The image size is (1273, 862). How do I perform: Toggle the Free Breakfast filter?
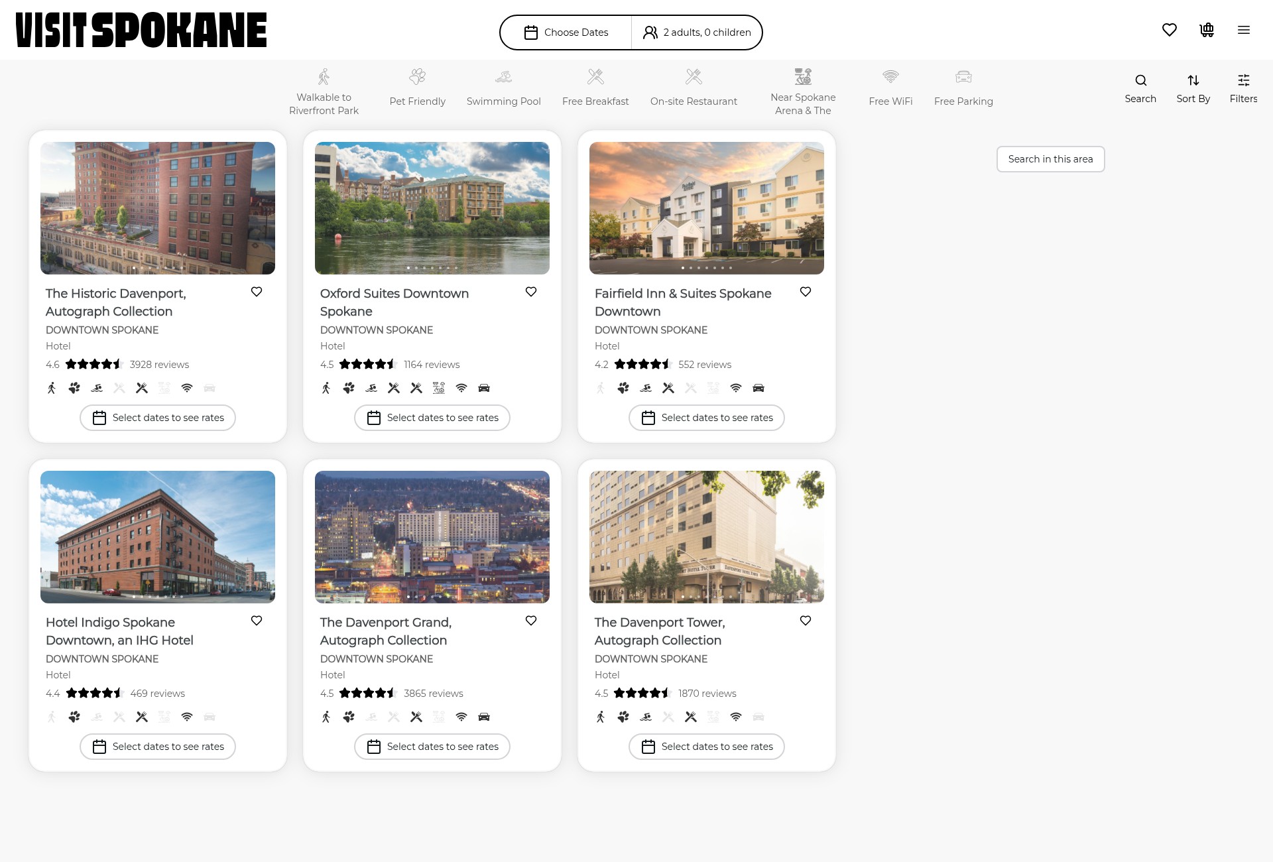[x=595, y=88]
